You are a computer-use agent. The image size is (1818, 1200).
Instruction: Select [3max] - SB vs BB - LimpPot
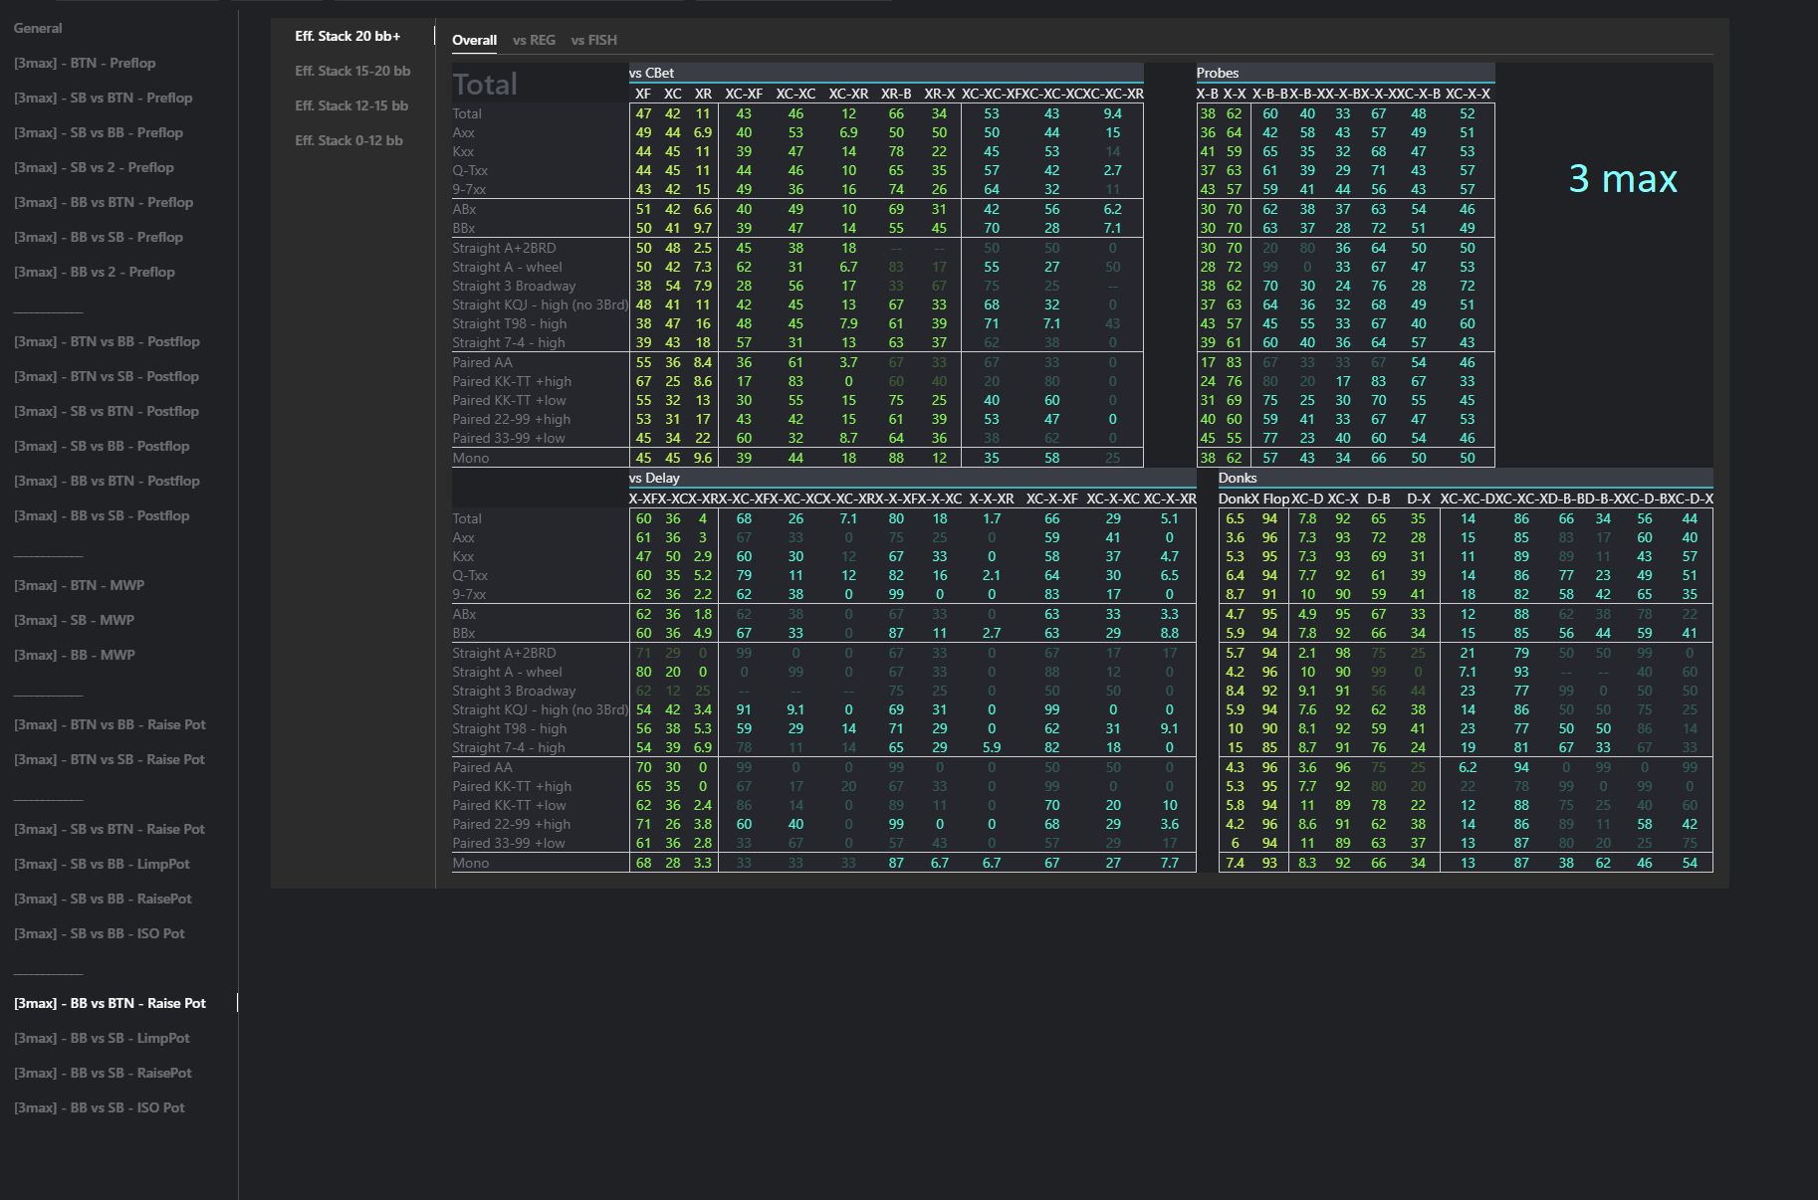[x=101, y=864]
